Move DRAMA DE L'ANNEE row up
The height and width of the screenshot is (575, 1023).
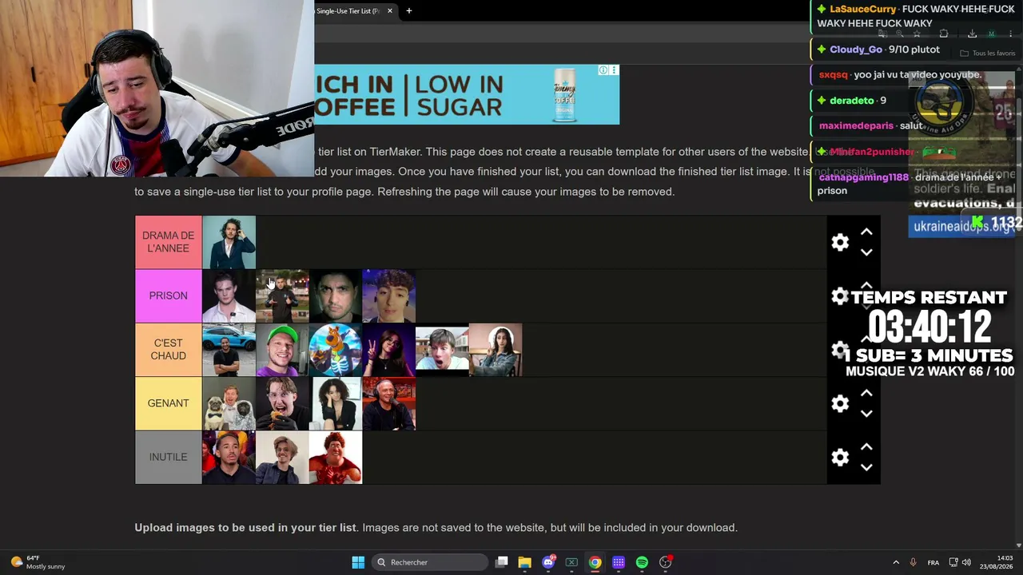866,232
